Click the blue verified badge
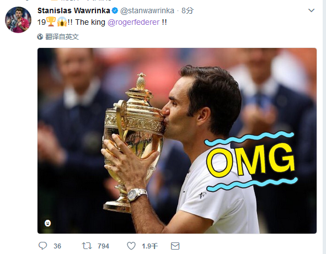Image resolution: width=326 pixels, height=254 pixels. click(x=115, y=10)
